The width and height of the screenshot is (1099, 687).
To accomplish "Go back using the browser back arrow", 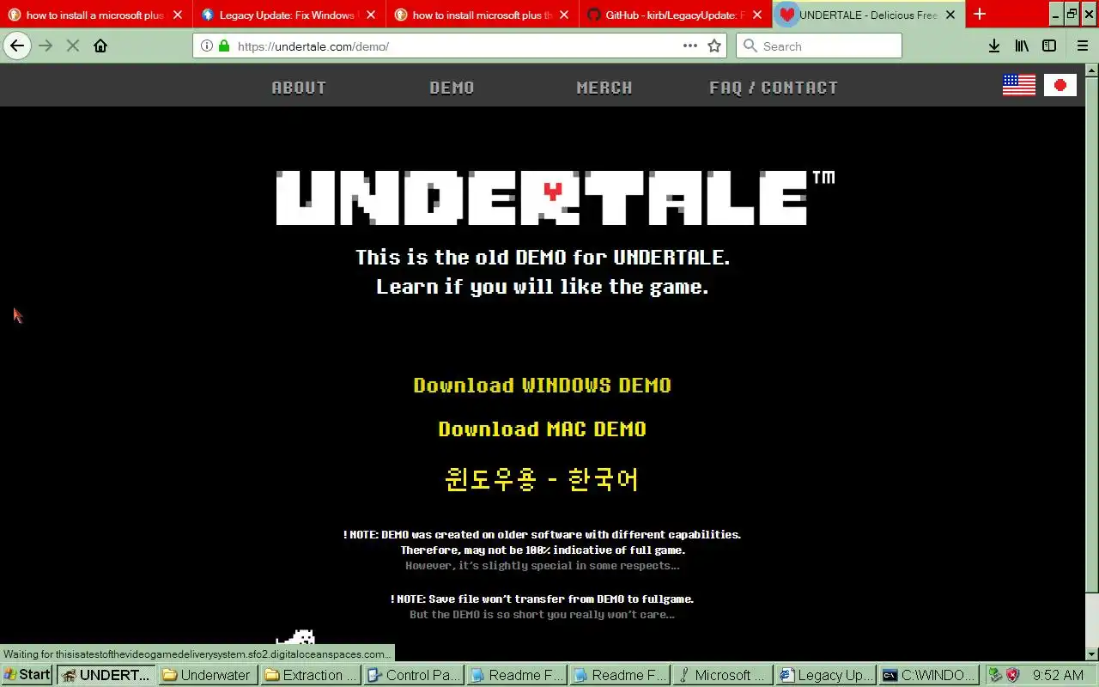I will [17, 46].
